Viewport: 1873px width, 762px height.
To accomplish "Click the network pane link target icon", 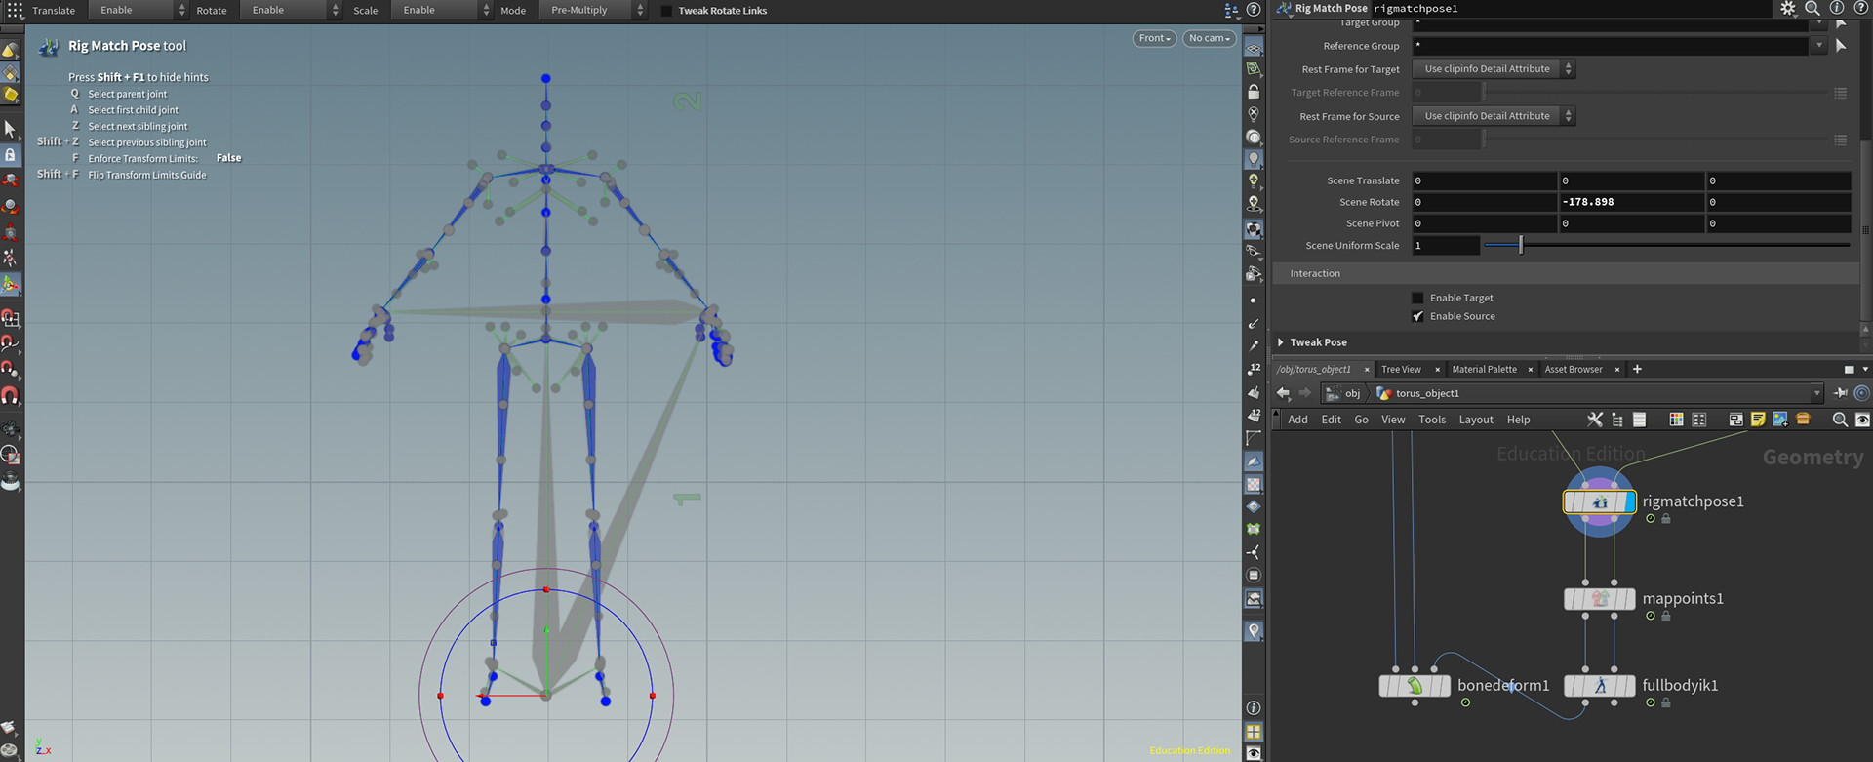I will coord(1862,393).
